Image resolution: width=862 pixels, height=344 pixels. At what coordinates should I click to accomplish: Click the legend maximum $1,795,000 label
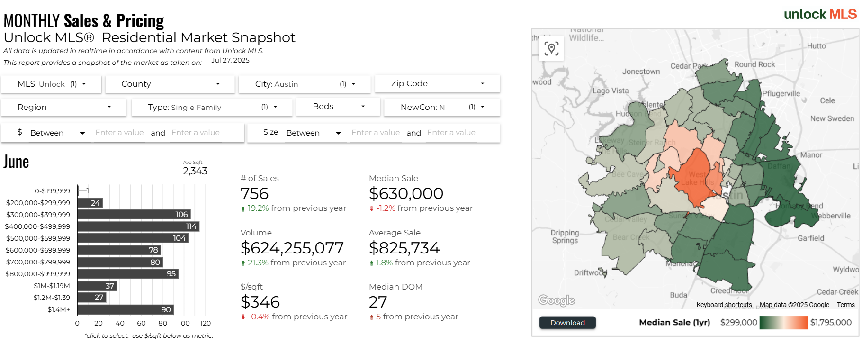pyautogui.click(x=831, y=322)
